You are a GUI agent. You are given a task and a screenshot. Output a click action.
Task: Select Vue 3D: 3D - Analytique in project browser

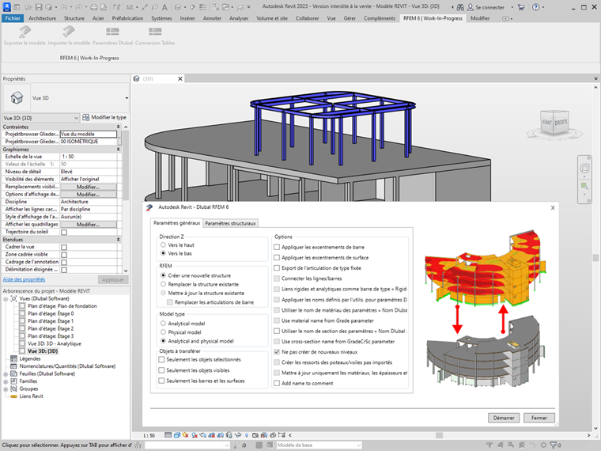[x=54, y=343]
